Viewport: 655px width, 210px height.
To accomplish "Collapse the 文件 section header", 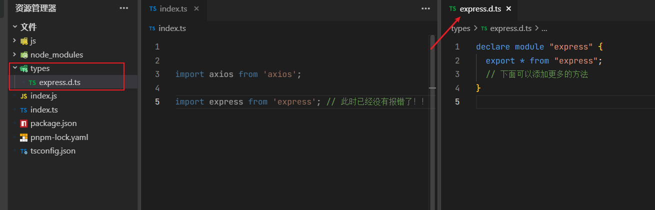I will point(14,27).
